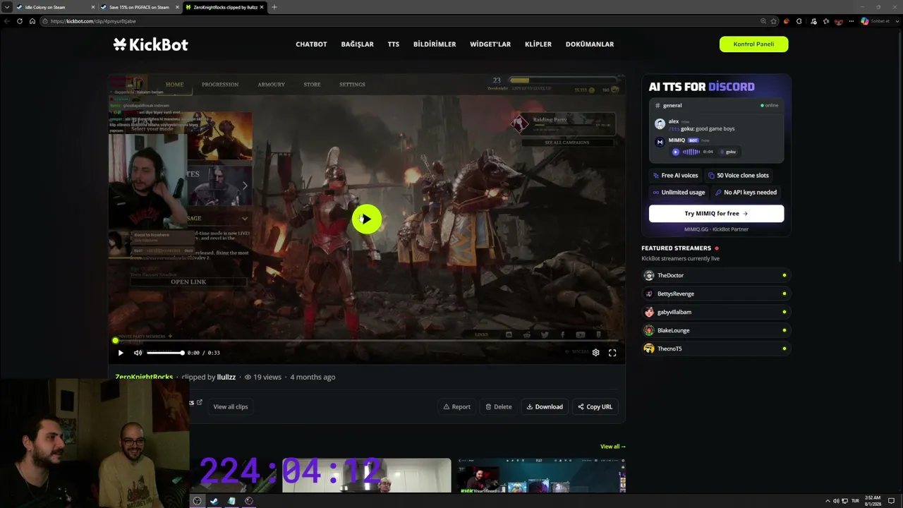Click the Kontrol Paneli button
The image size is (903, 508).
pos(753,44)
